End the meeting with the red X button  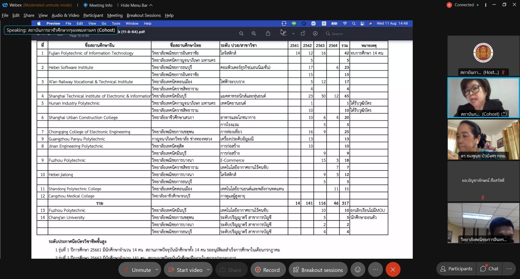point(393,270)
